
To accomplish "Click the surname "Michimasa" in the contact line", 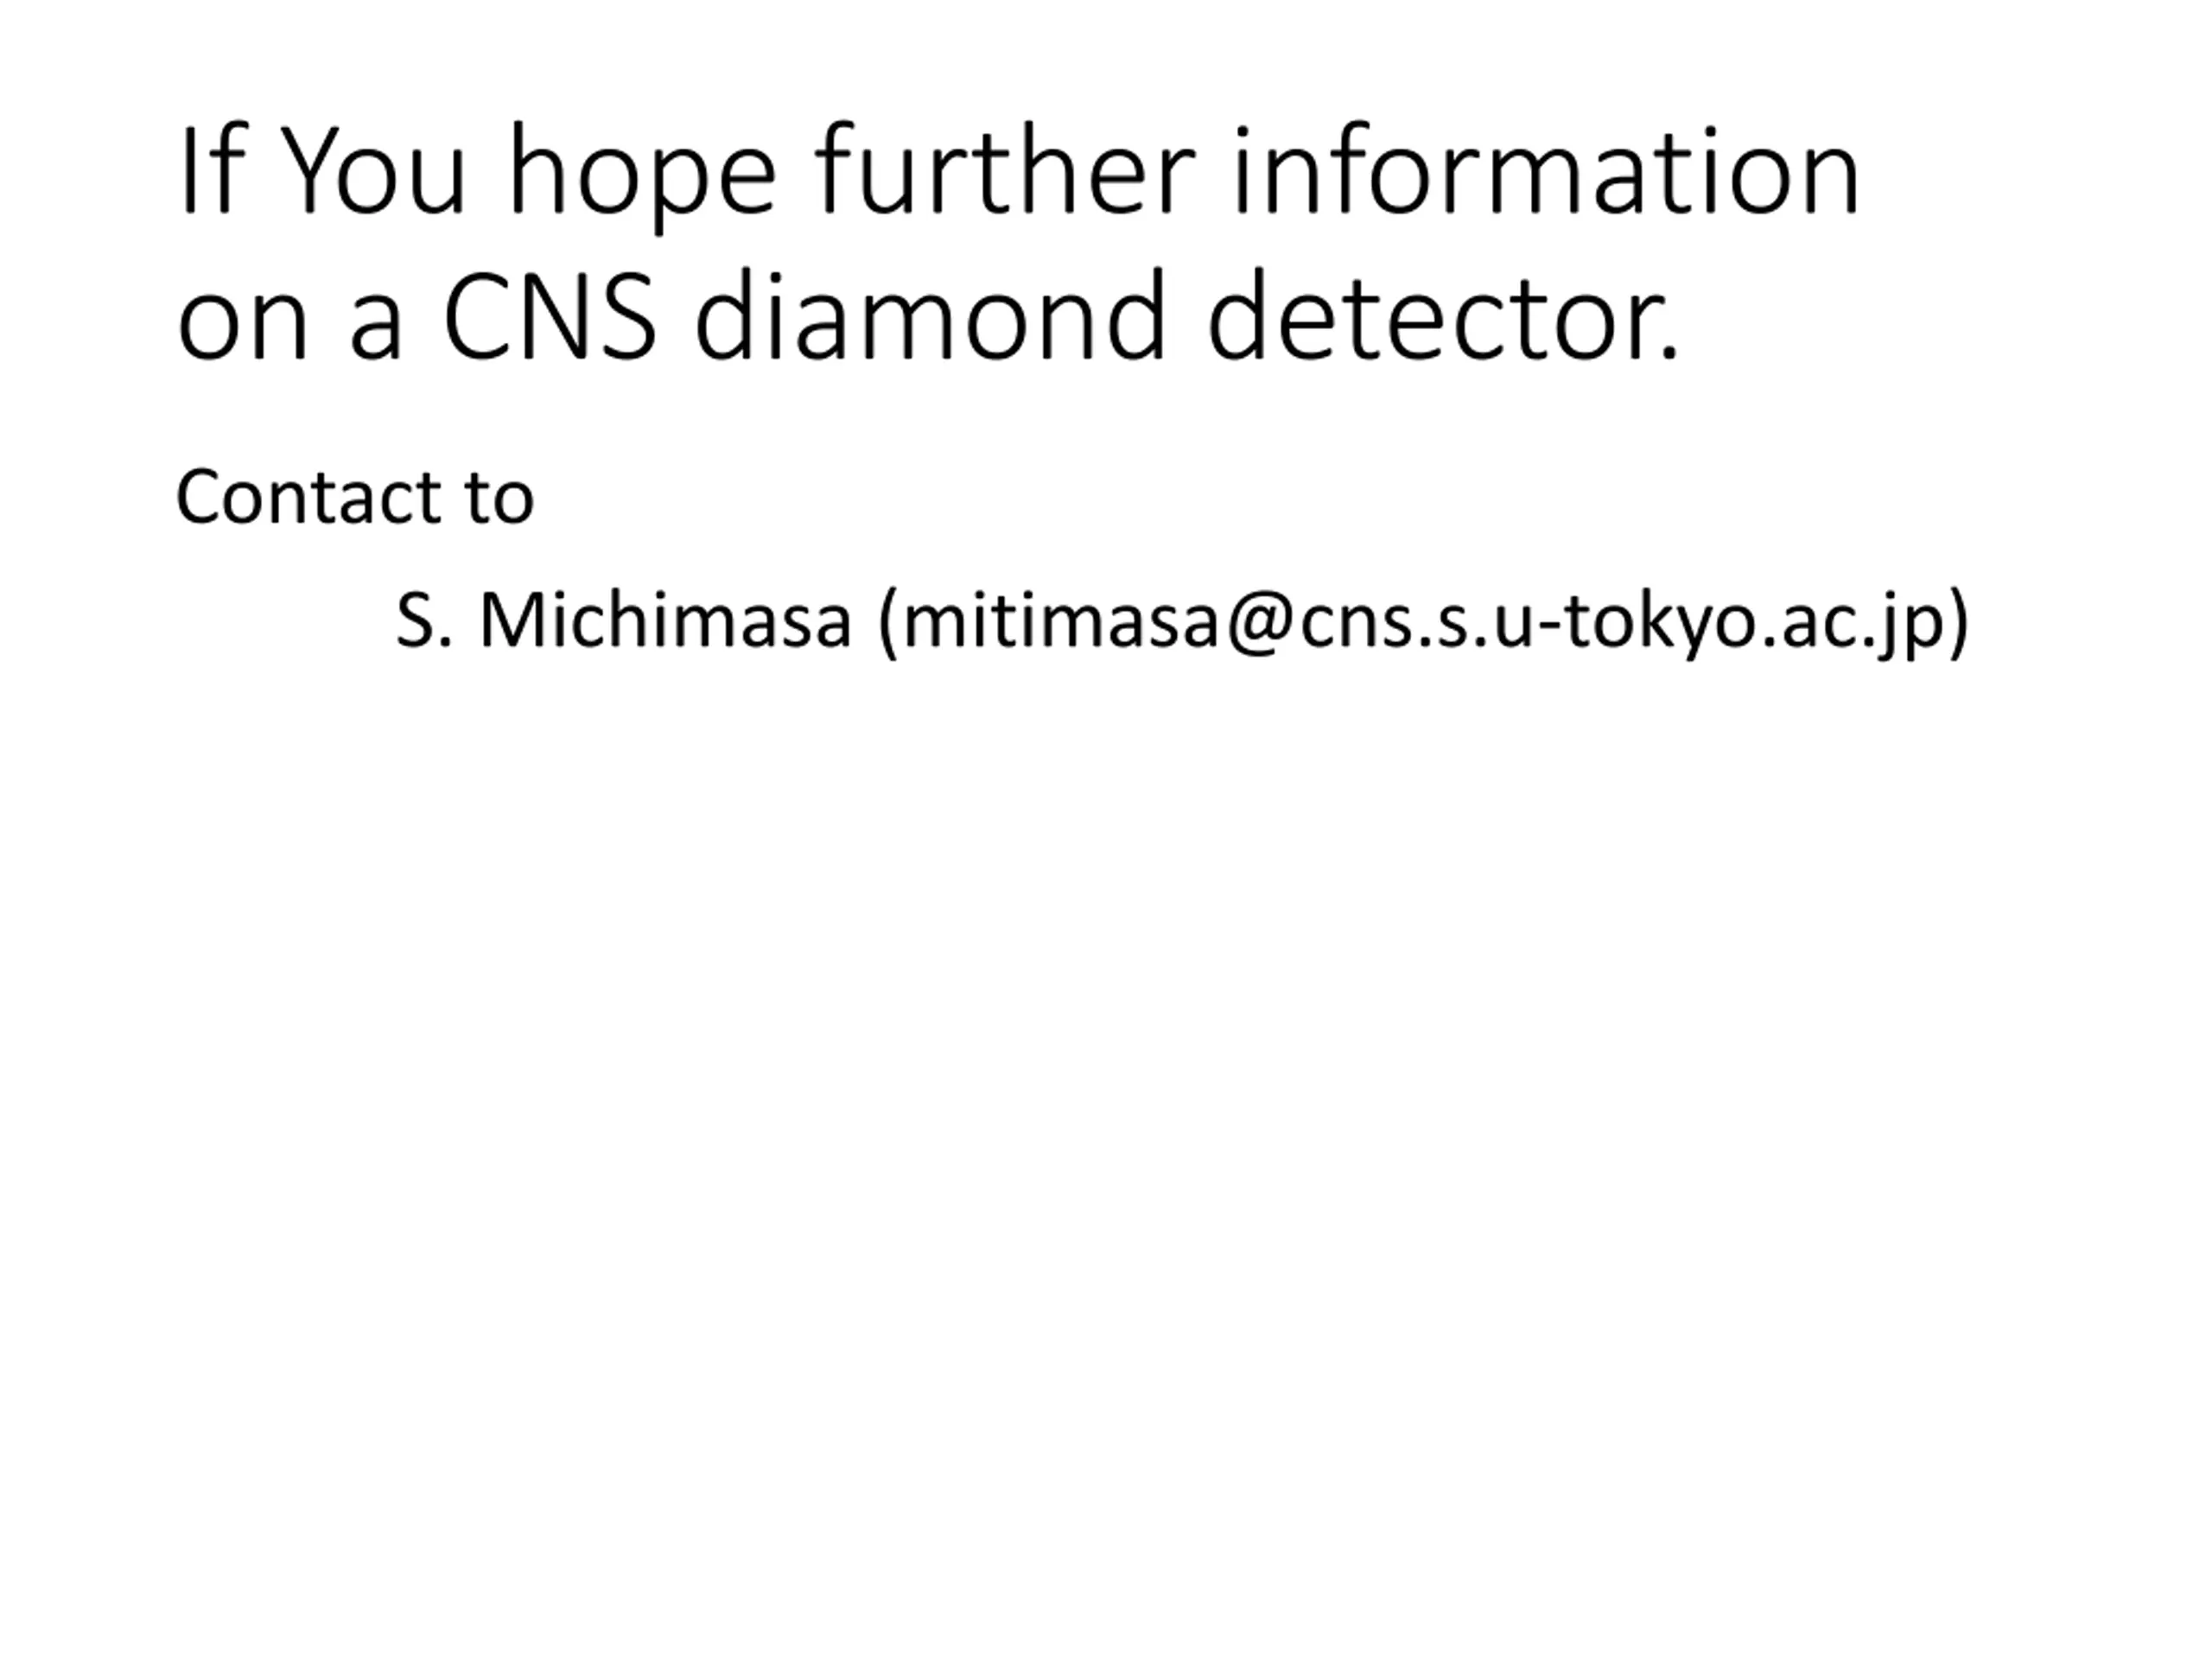I will [666, 622].
